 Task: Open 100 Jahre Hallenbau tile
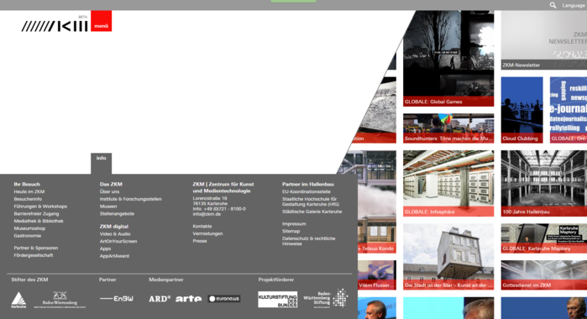(x=544, y=184)
